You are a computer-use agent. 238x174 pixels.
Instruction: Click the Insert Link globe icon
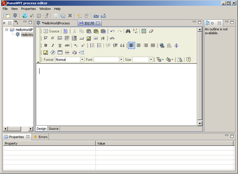pos(162,46)
